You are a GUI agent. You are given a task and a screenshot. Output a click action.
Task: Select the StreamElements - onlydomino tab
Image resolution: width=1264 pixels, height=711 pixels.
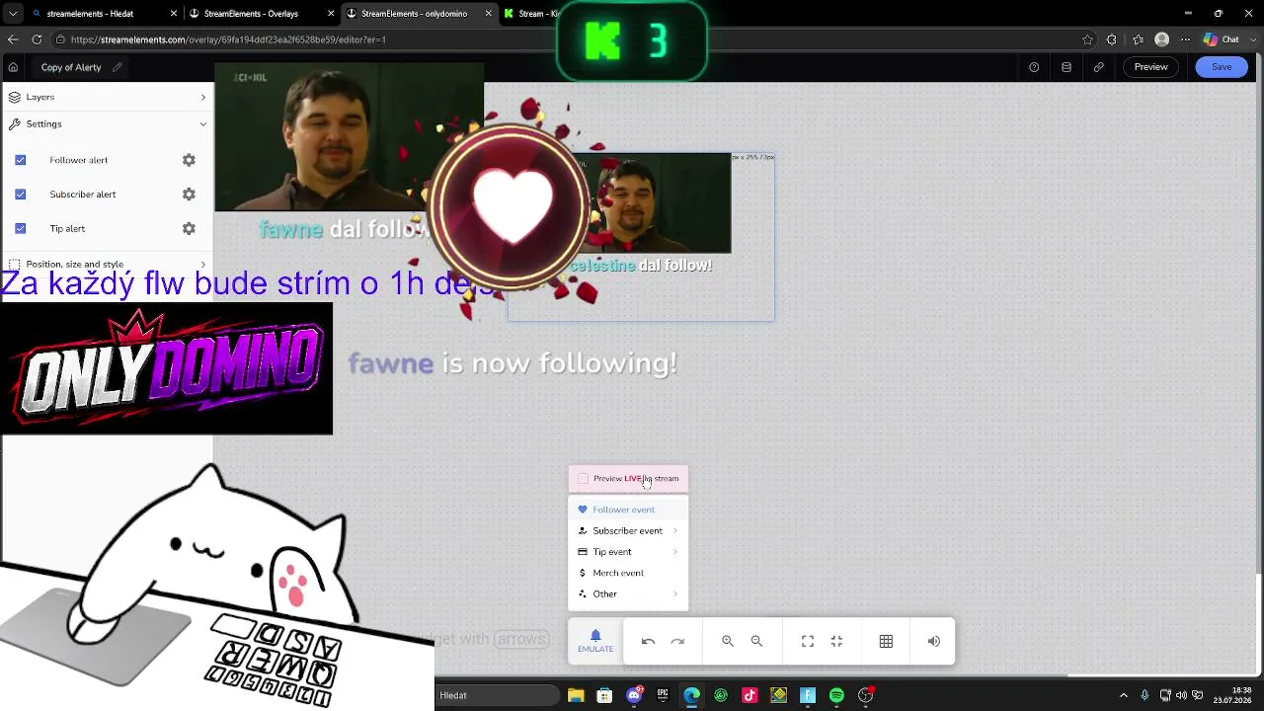[x=419, y=14]
